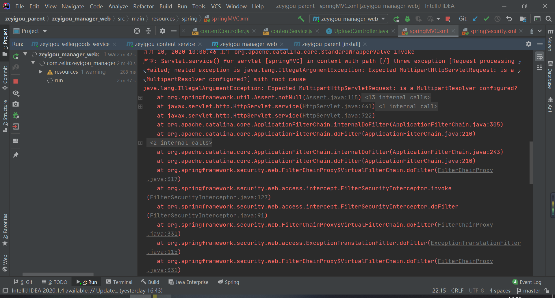Click the camera dump threads icon

(16, 104)
